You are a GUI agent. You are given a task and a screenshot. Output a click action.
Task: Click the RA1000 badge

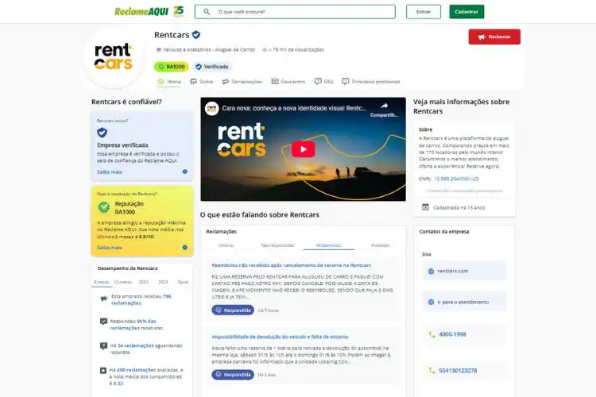pos(172,67)
